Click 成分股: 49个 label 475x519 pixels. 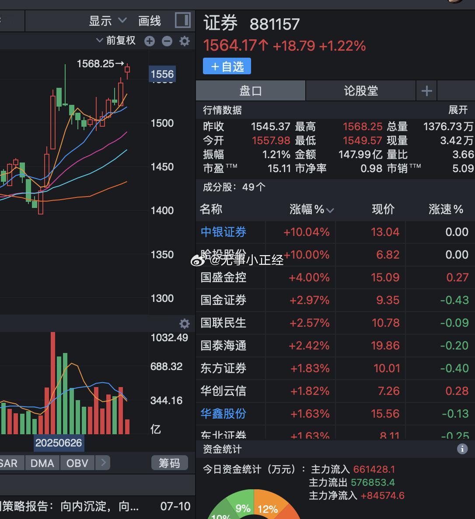(234, 187)
